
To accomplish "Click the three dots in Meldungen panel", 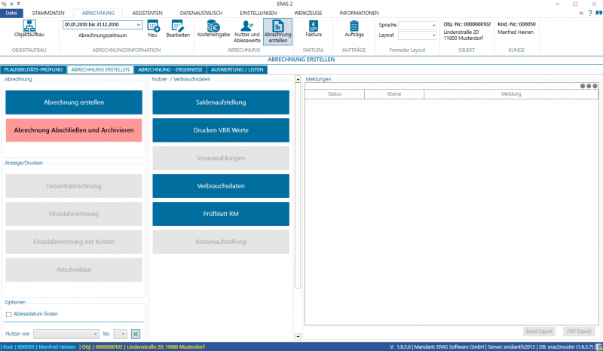I will [x=589, y=86].
